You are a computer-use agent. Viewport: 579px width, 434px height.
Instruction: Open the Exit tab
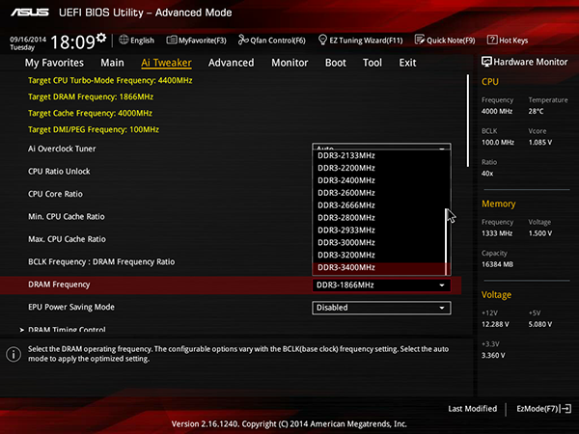click(407, 63)
